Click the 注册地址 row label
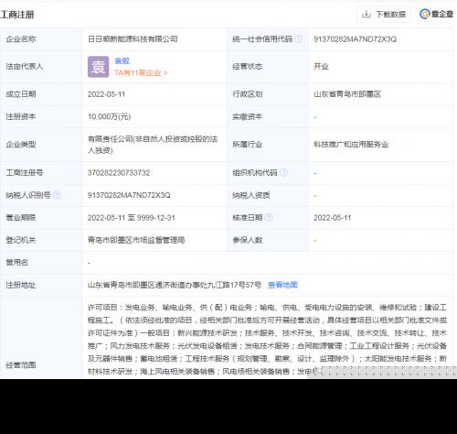 [21, 285]
